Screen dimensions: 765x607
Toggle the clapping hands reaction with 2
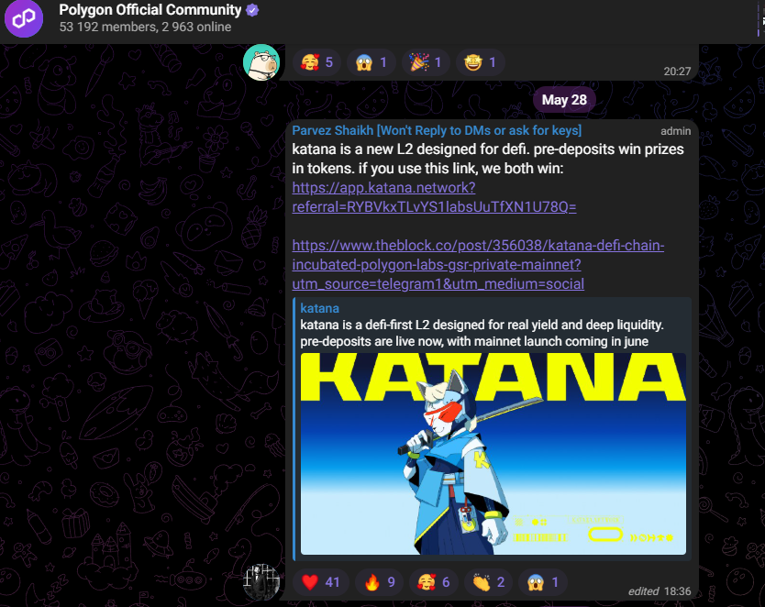click(488, 581)
